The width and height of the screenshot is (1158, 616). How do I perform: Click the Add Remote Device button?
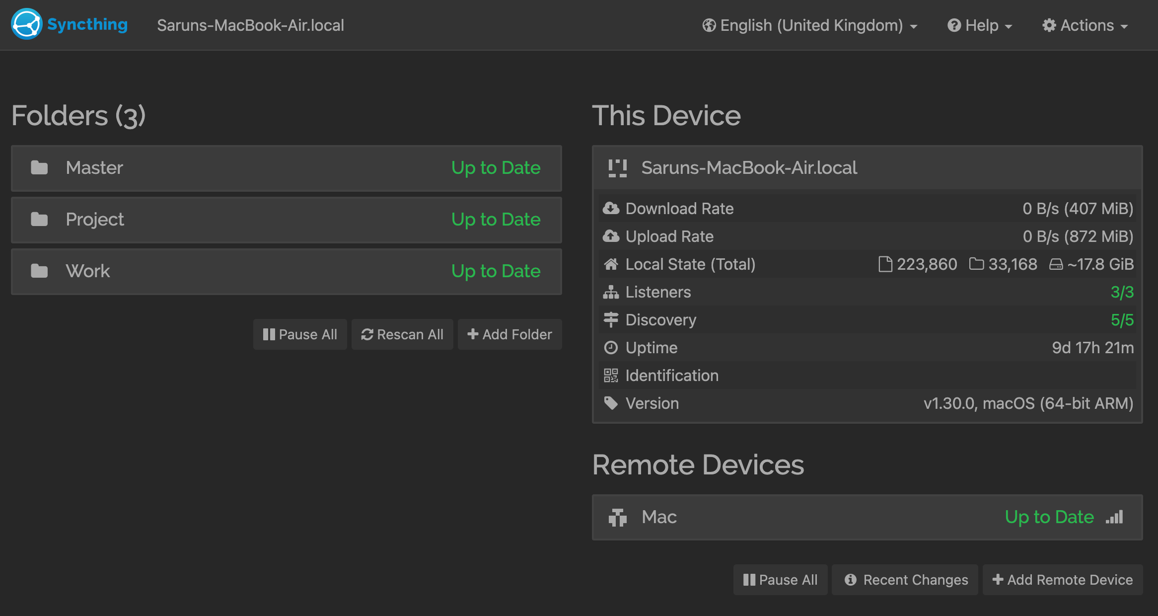[x=1063, y=580]
